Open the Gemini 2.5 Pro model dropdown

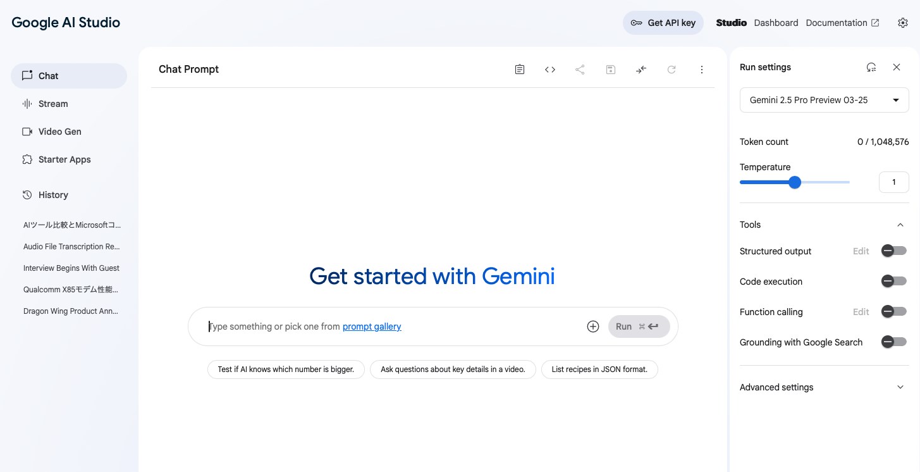[x=825, y=100]
